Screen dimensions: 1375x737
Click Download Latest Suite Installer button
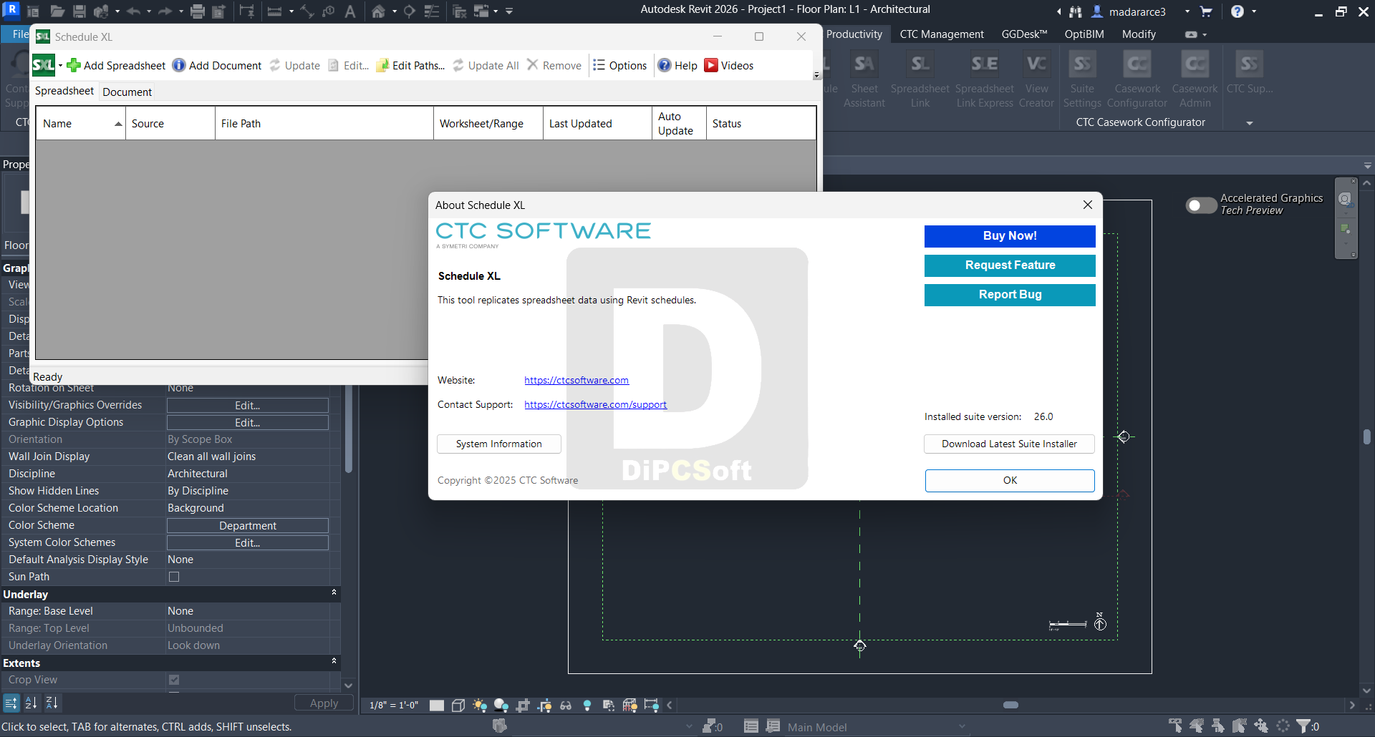pyautogui.click(x=1010, y=444)
